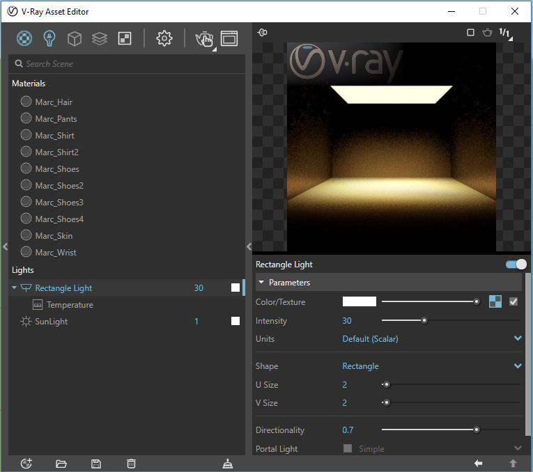Collapse the Parameters section

[x=261, y=282]
